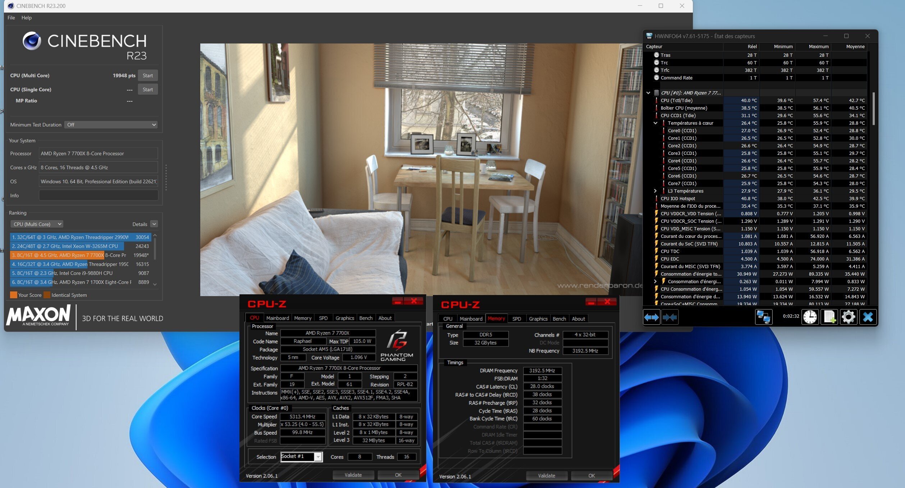Image resolution: width=905 pixels, height=488 pixels.
Task: Click Validate in Memory CPU-Z window
Action: [546, 475]
